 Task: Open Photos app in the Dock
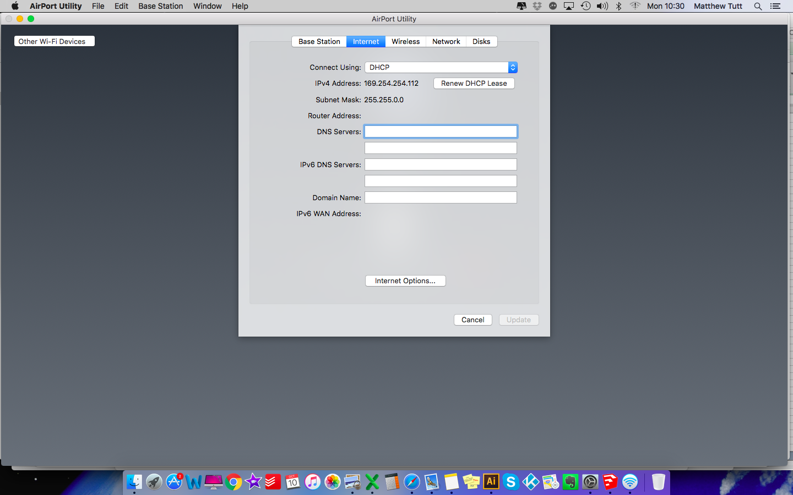tap(333, 482)
